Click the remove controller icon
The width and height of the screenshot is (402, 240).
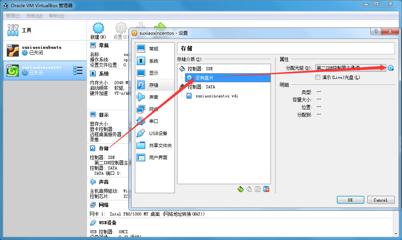(x=249, y=189)
